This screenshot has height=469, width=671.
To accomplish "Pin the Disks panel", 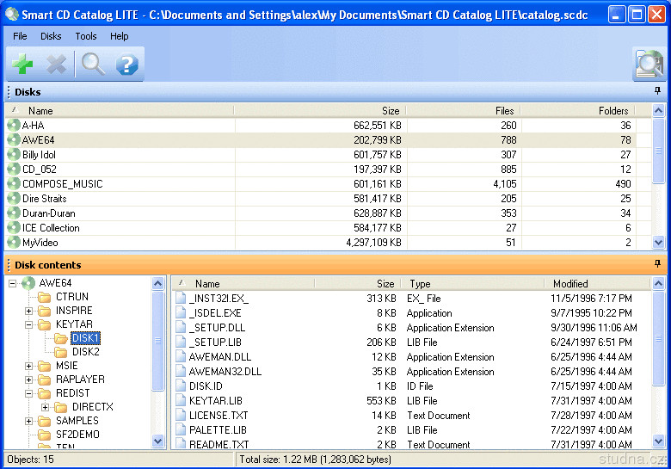I will click(658, 90).
